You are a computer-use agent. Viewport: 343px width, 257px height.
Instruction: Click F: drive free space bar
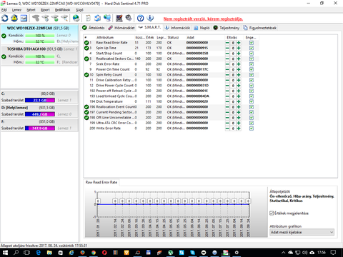[x=40, y=128]
